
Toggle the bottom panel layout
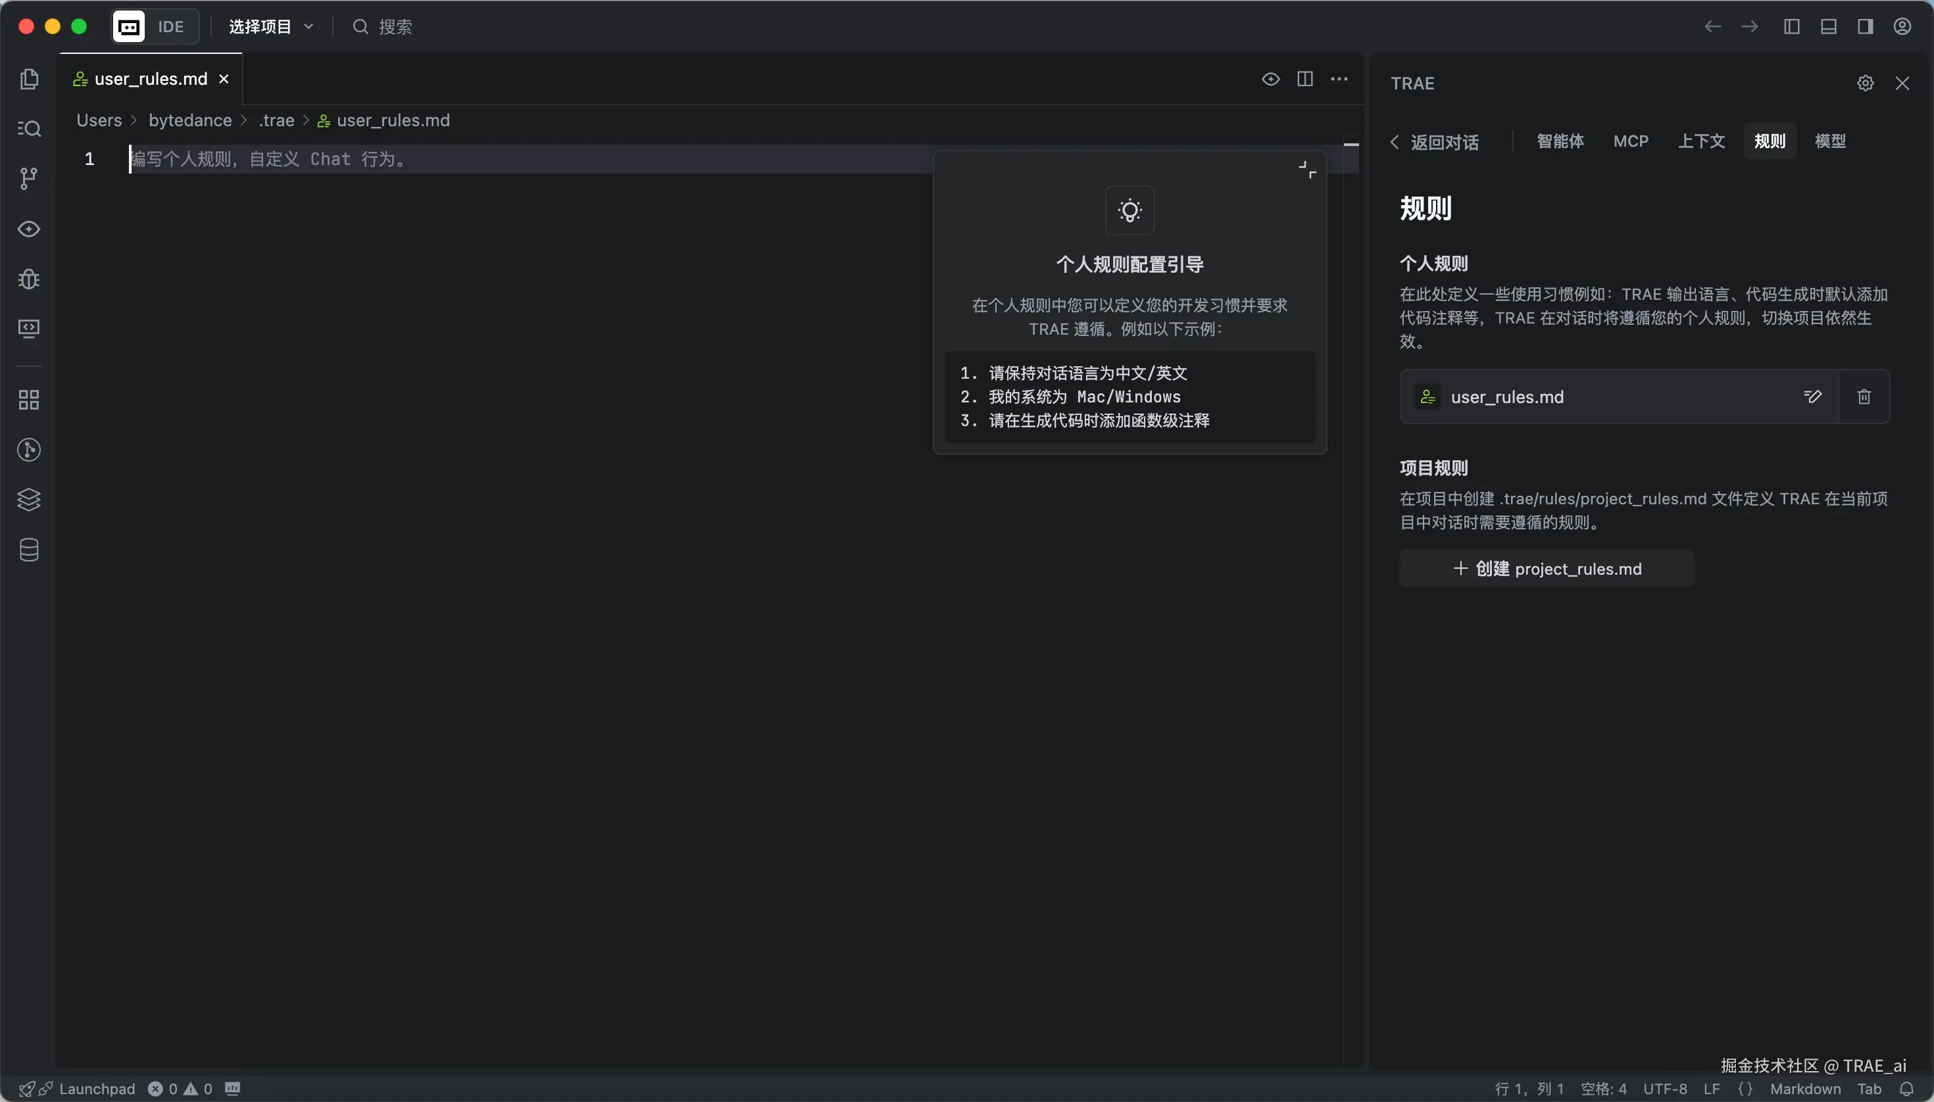pyautogui.click(x=1828, y=26)
